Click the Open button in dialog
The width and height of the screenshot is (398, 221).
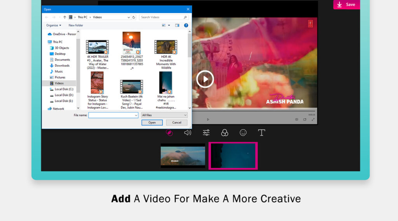[x=152, y=123]
